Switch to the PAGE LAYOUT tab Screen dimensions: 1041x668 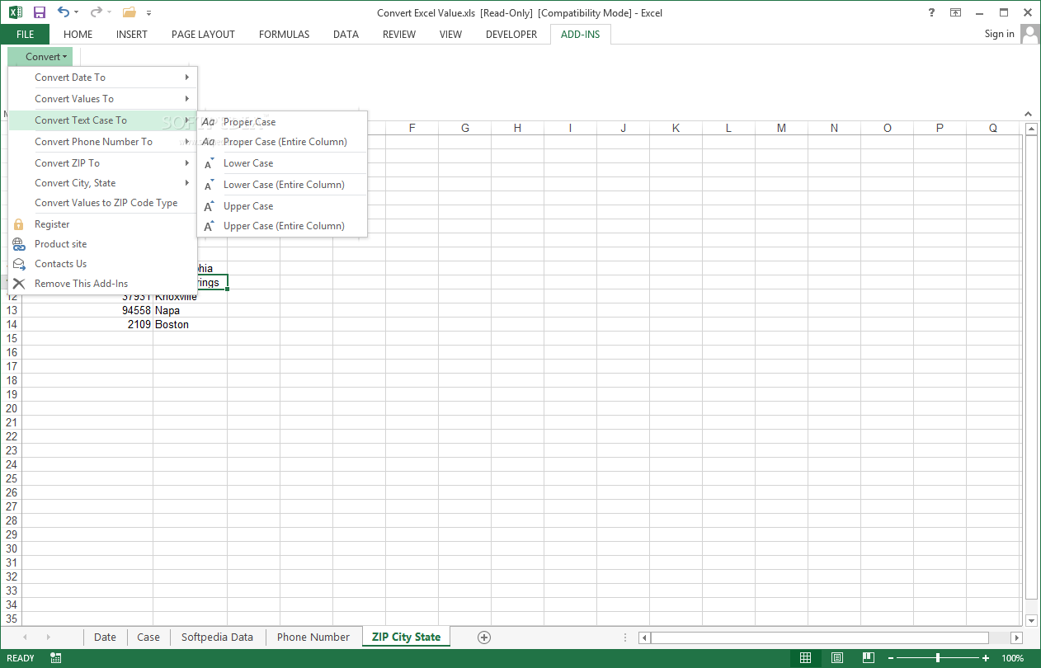(203, 35)
